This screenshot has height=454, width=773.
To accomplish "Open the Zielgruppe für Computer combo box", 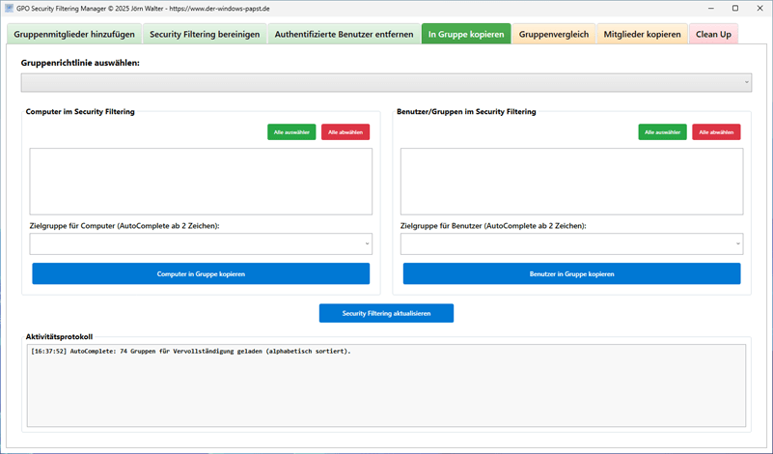I will click(x=201, y=243).
